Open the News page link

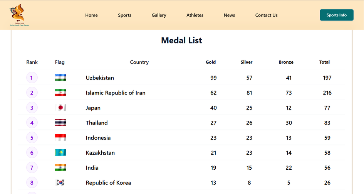[x=229, y=15]
